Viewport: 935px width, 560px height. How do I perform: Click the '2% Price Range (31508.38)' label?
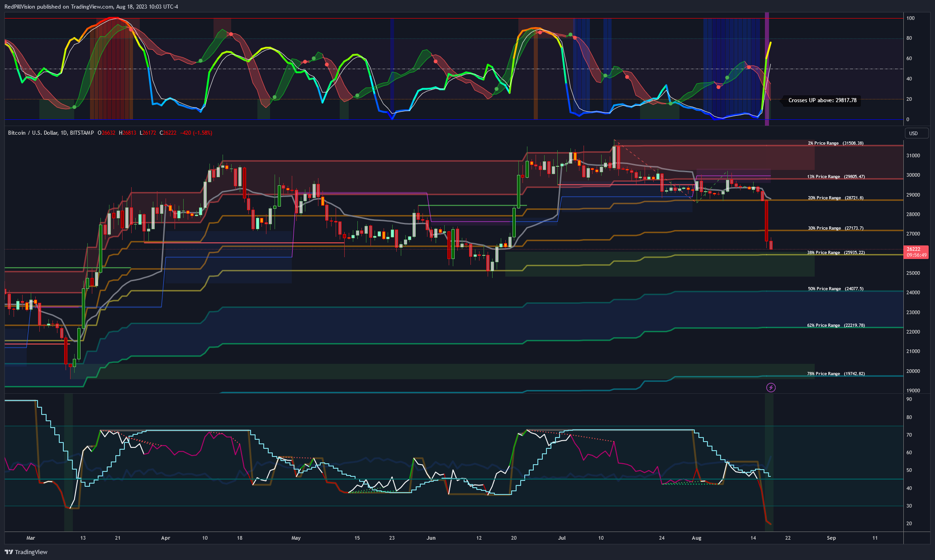coord(835,143)
